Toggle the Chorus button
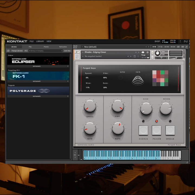 pos(143,130)
